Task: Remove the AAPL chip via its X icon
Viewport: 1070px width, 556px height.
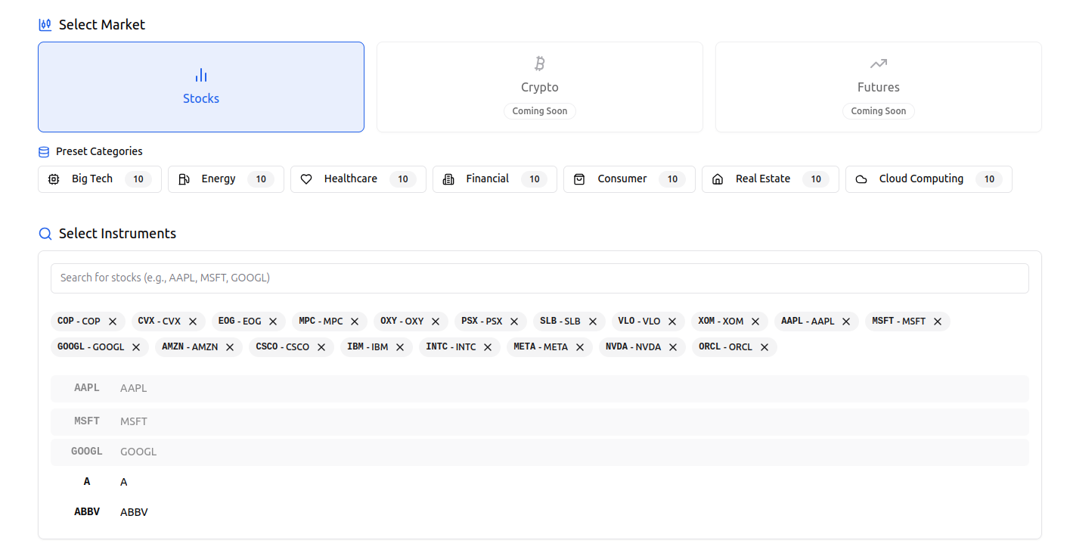Action: pyautogui.click(x=846, y=321)
